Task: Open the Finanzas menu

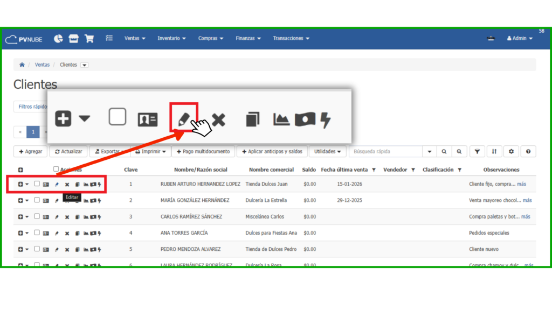Action: click(x=248, y=39)
